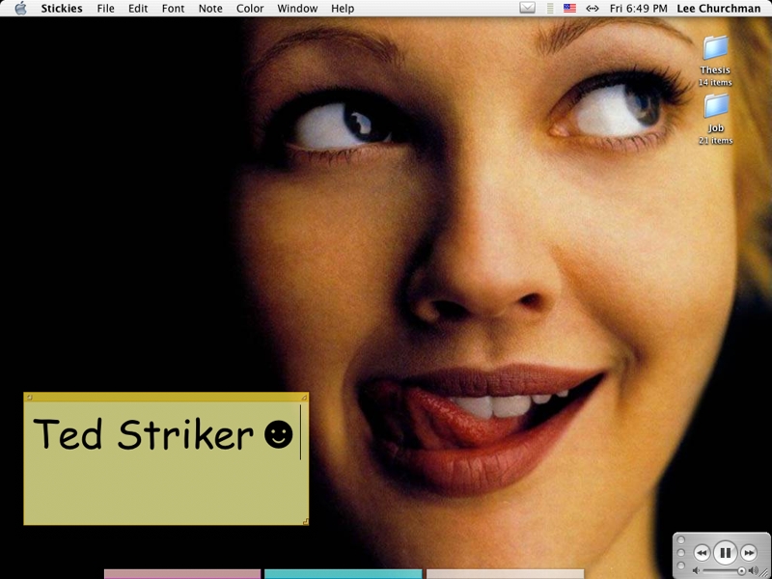Click the yellow sticky note's close box
This screenshot has width=772, height=579.
click(x=29, y=397)
